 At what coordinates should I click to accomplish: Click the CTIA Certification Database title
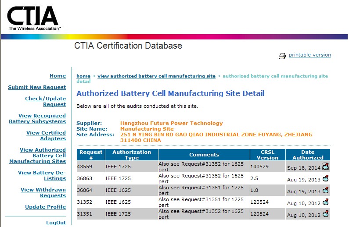(x=128, y=46)
